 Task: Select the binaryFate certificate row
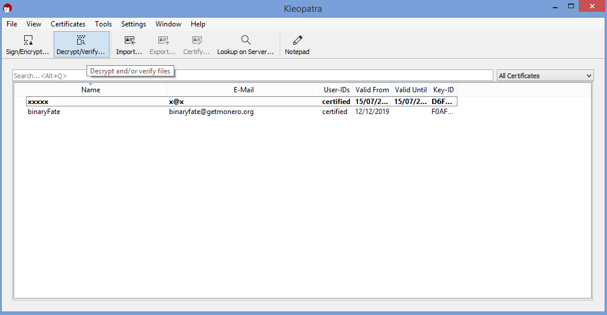44,112
